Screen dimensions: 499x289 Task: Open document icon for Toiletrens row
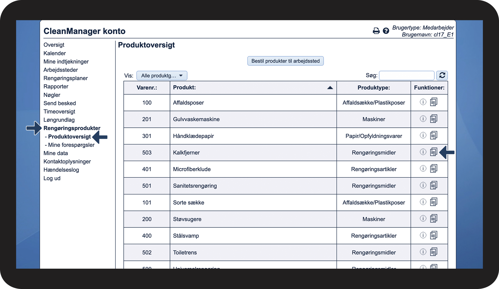(x=433, y=252)
